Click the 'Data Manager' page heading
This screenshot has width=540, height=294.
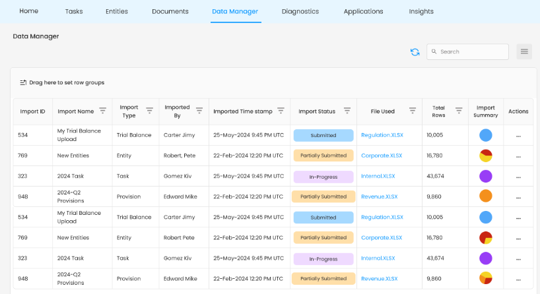point(36,36)
